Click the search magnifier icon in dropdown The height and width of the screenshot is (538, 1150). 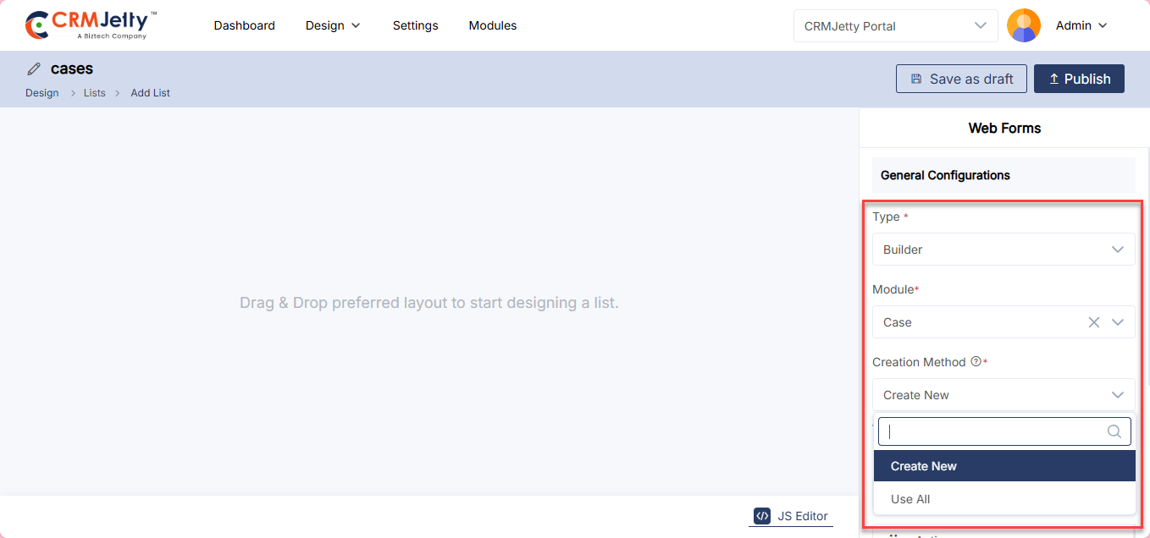coord(1114,431)
